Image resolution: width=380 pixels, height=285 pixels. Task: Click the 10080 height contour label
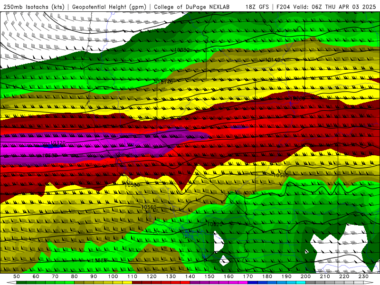[181, 50]
